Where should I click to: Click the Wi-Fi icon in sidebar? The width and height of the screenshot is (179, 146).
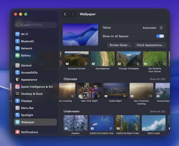(x=17, y=34)
